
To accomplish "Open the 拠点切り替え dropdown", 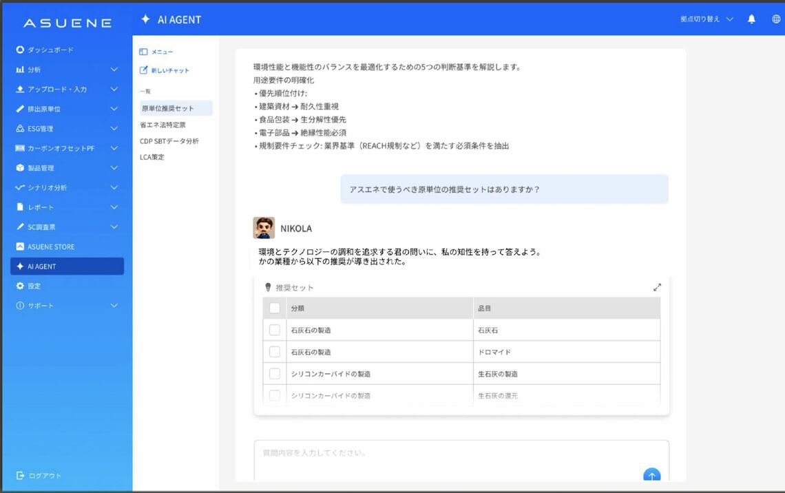I will point(706,19).
